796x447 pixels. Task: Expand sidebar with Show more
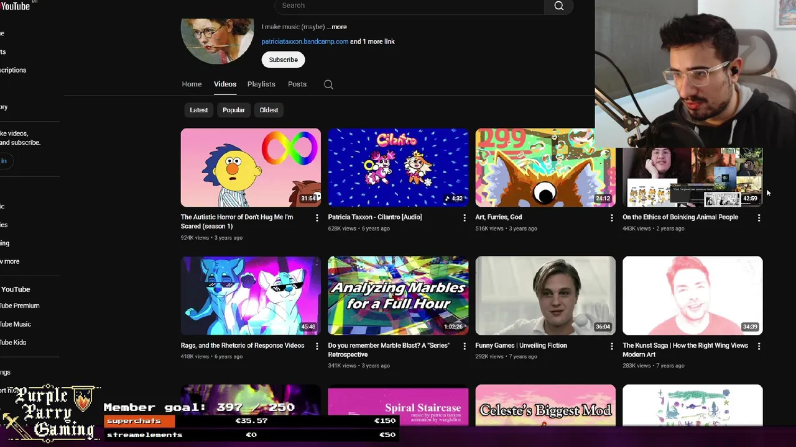point(10,261)
